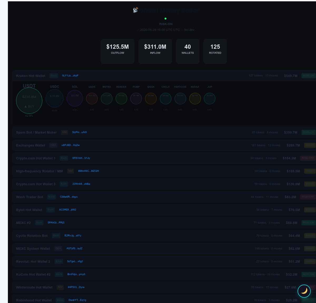Collapse the Kraken Hot Wallet row
316x303 pixels.
(x=164, y=76)
